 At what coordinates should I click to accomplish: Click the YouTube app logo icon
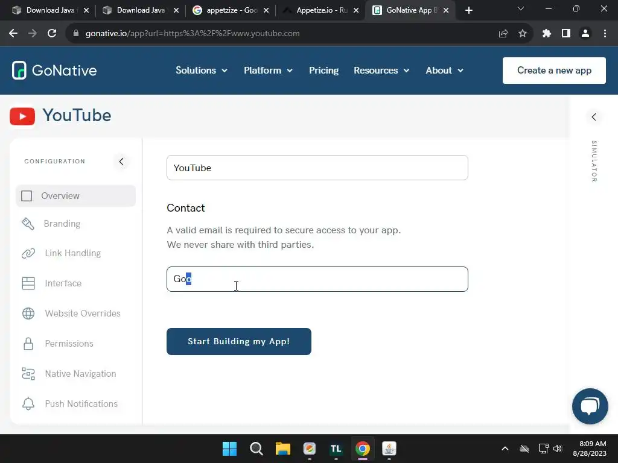pyautogui.click(x=22, y=116)
